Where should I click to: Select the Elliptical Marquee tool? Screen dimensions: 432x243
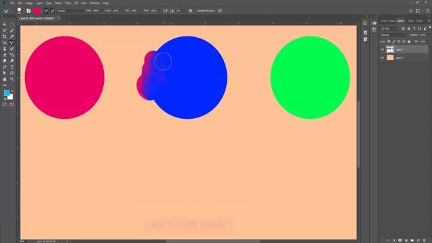tap(12, 24)
